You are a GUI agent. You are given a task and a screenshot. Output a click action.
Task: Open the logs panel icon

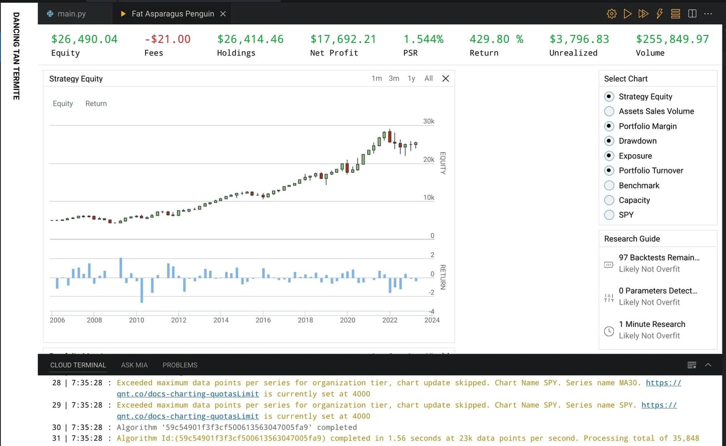pos(675,14)
